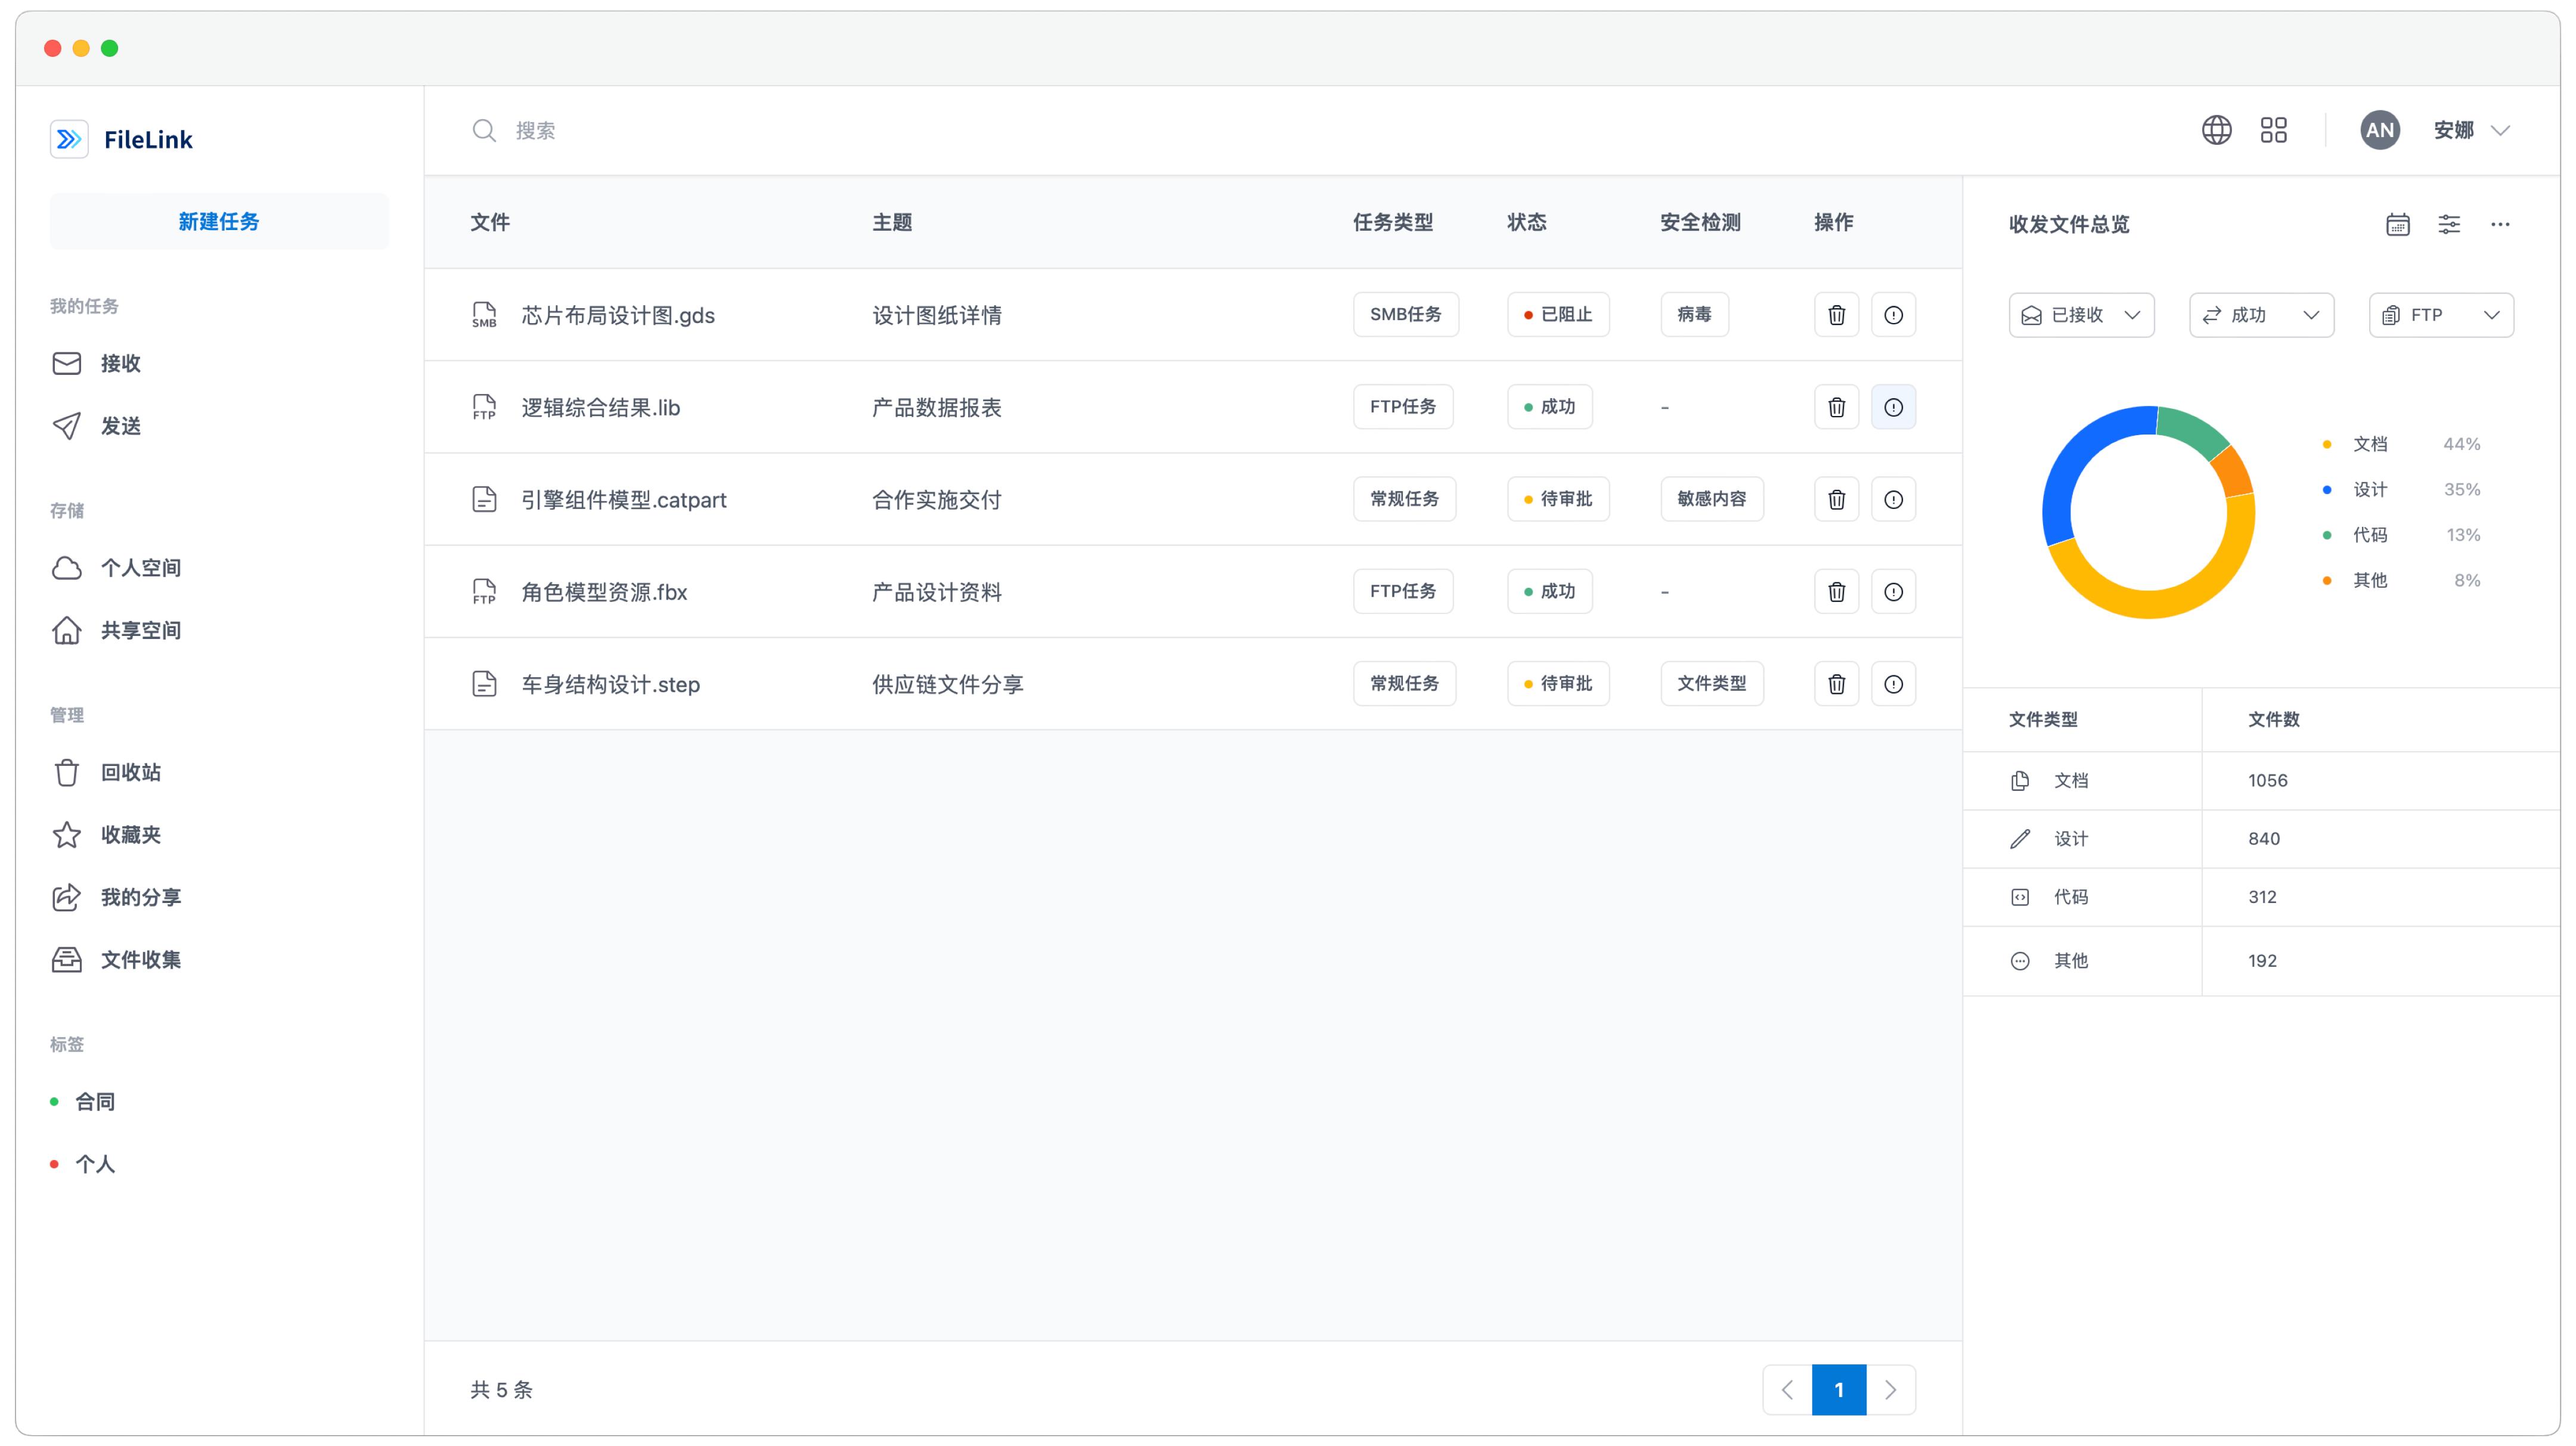The width and height of the screenshot is (2576, 1446).
Task: Click SMB file icon of 芯片布局设计图.gds
Action: (x=484, y=315)
